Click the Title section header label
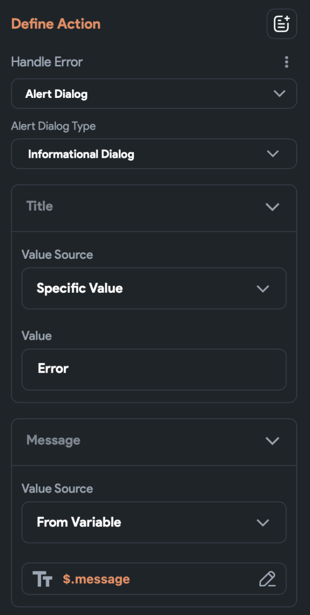Image resolution: width=310 pixels, height=615 pixels. [x=39, y=206]
